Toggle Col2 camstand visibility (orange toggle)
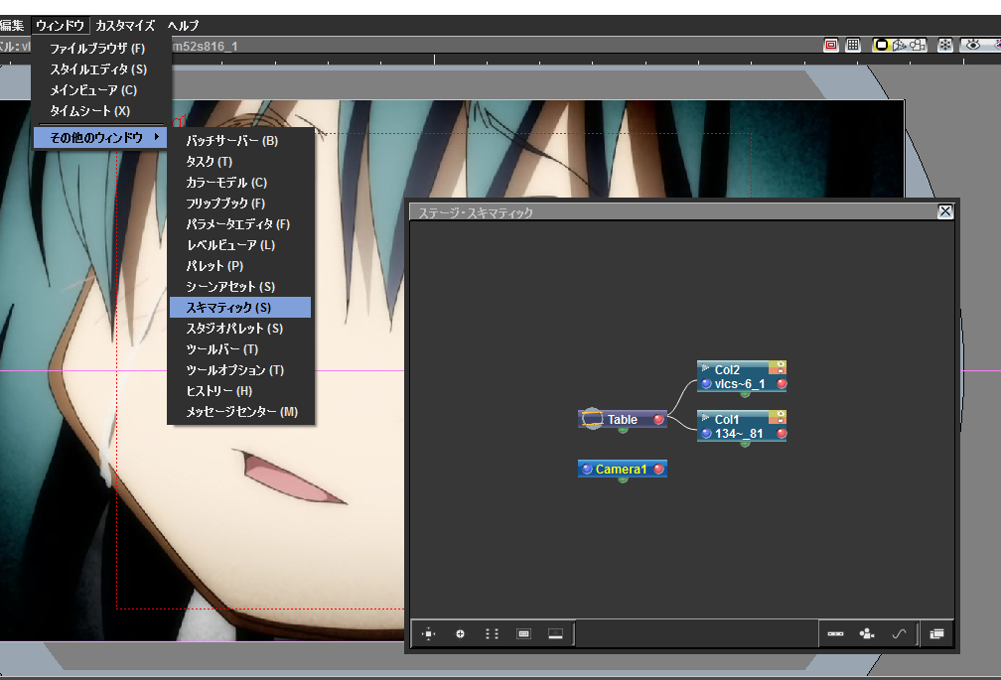This screenshot has height=680, width=1001. (x=779, y=370)
